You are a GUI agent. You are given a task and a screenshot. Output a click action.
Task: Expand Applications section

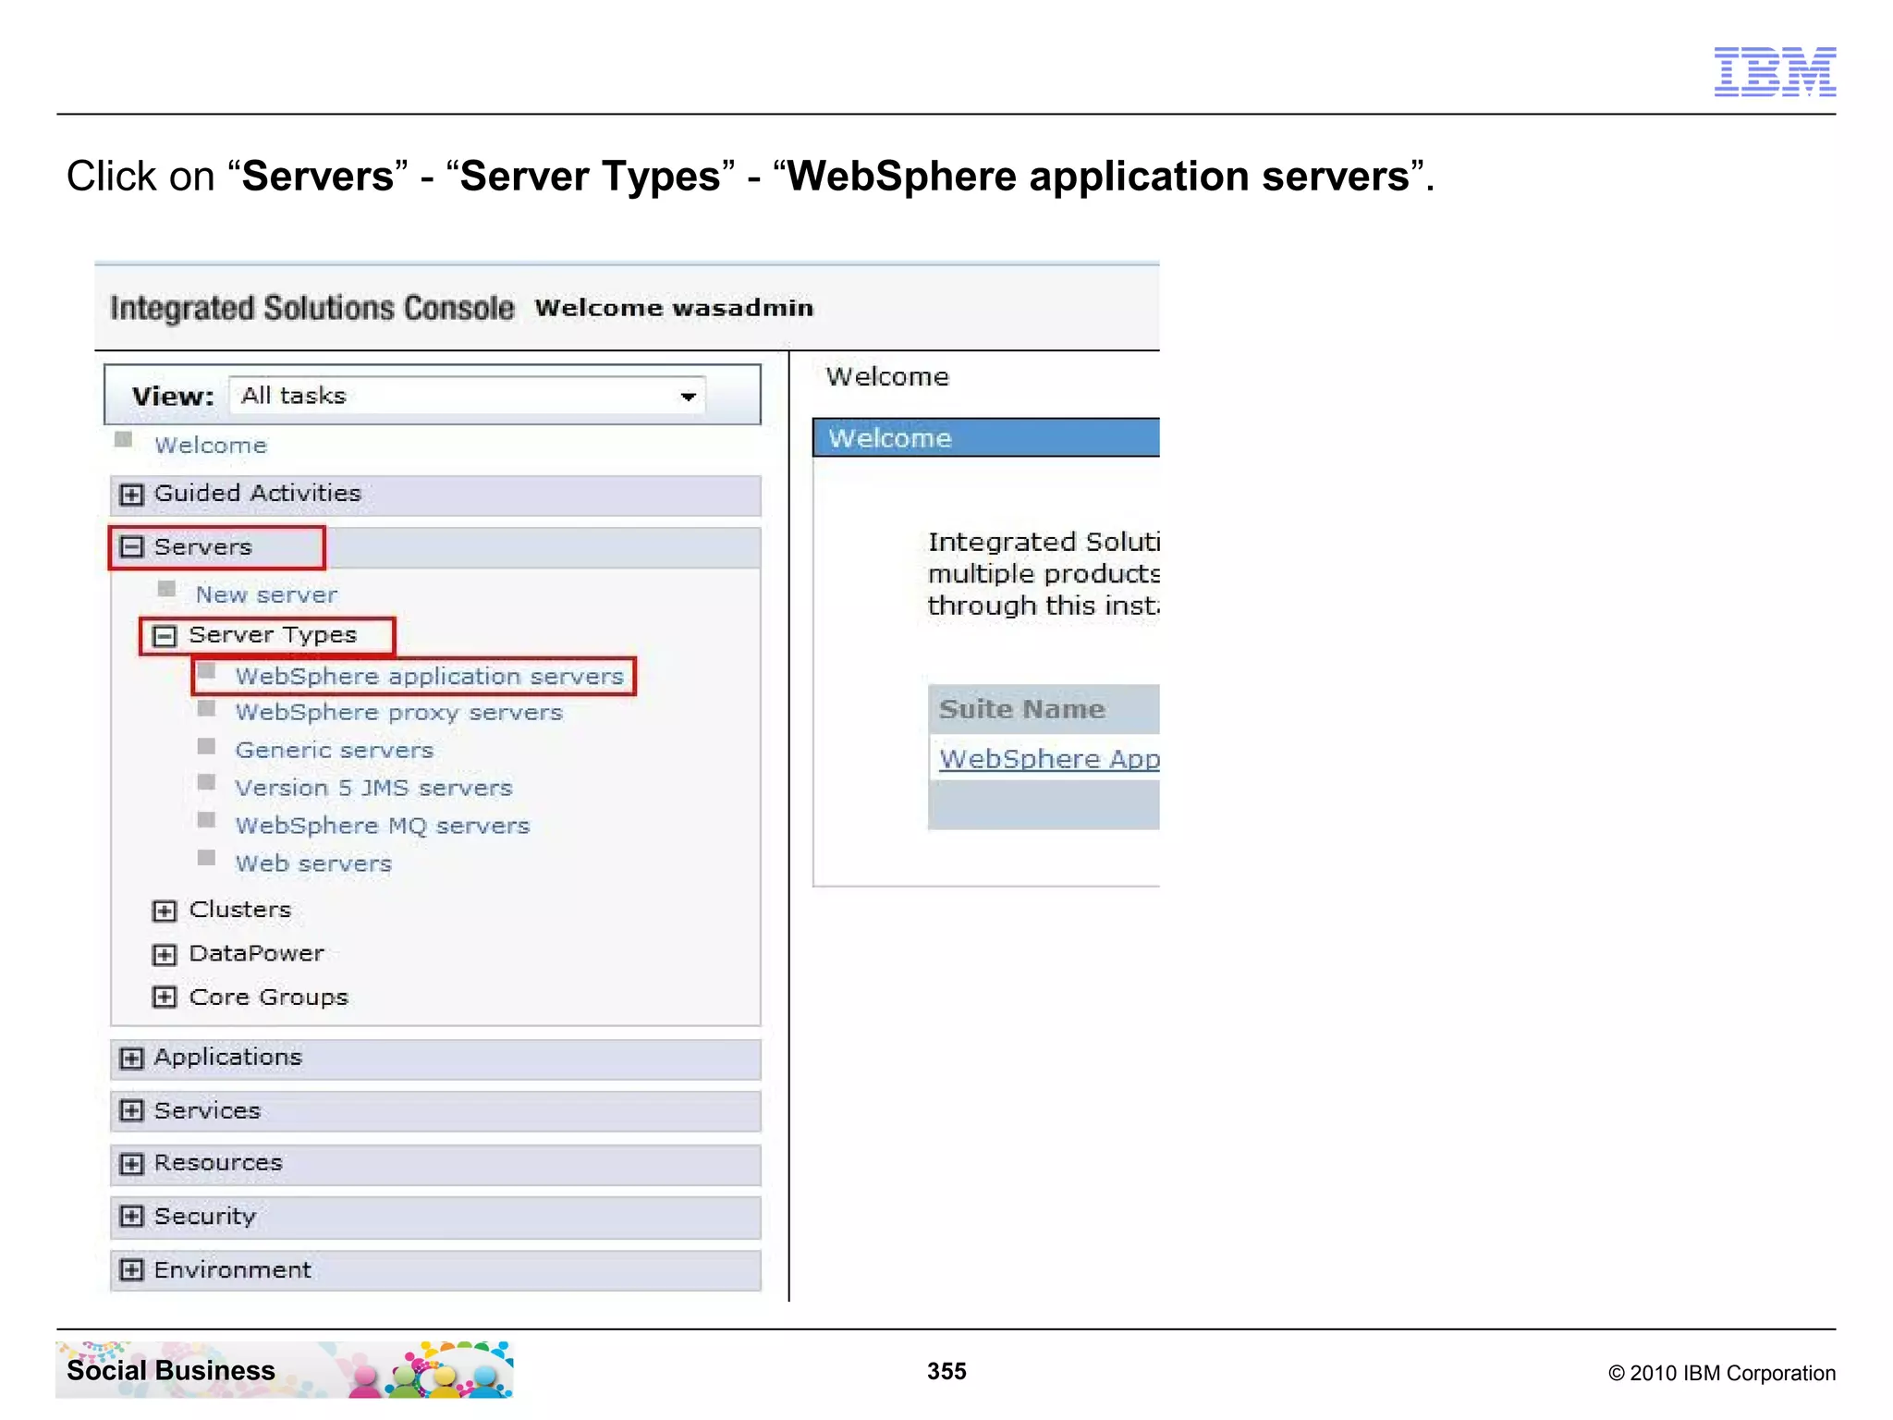(x=132, y=1059)
